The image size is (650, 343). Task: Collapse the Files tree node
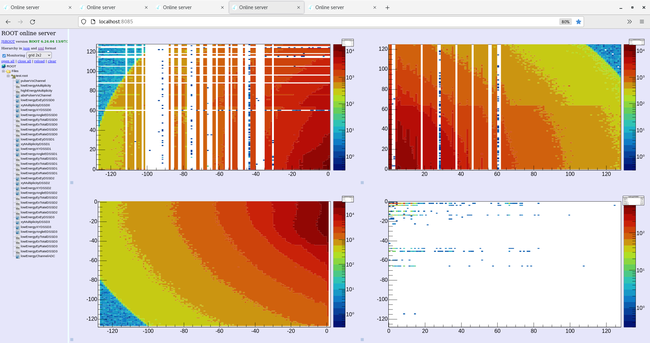(3, 71)
